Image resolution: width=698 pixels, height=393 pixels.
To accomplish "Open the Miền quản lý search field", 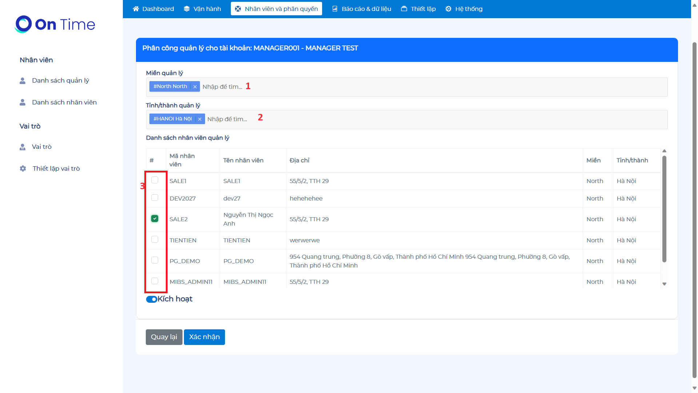I will [222, 87].
